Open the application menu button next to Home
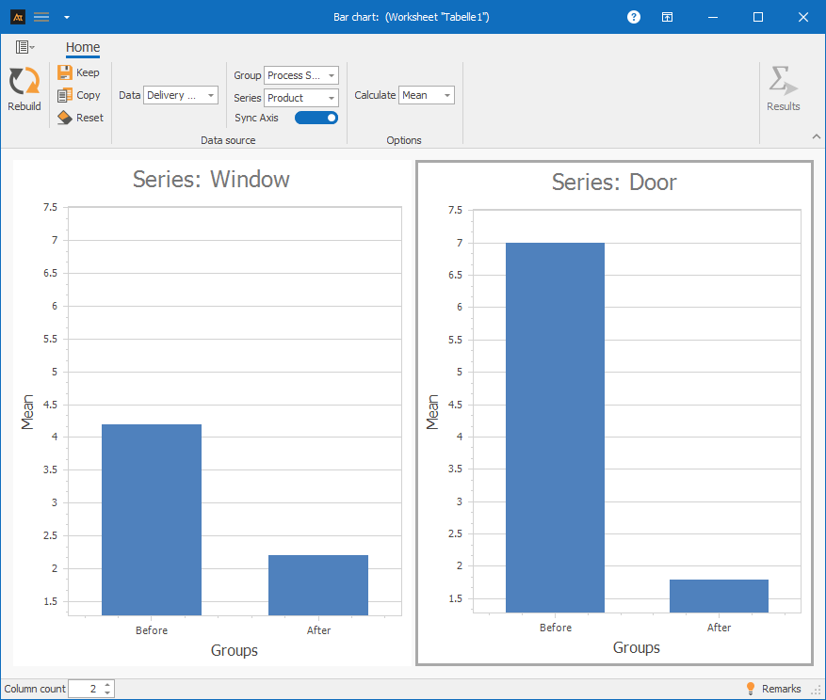 pyautogui.click(x=24, y=47)
